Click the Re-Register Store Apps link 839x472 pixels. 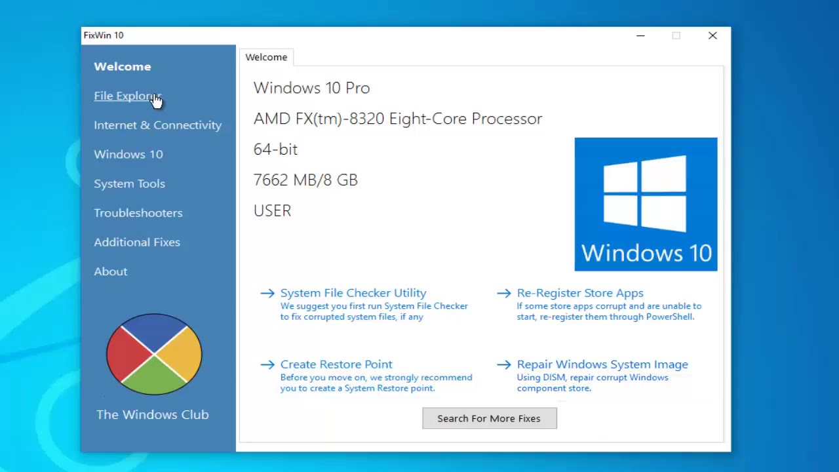pyautogui.click(x=580, y=293)
